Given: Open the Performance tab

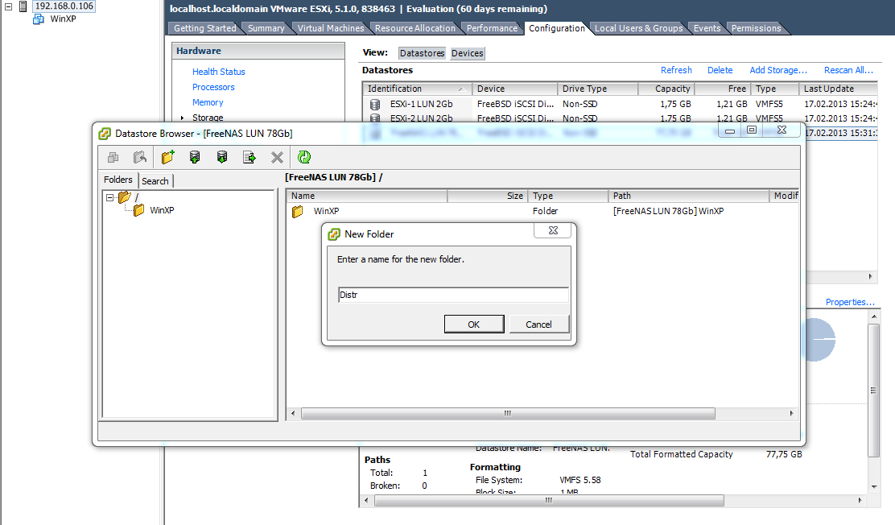Looking at the screenshot, I should click(x=492, y=28).
